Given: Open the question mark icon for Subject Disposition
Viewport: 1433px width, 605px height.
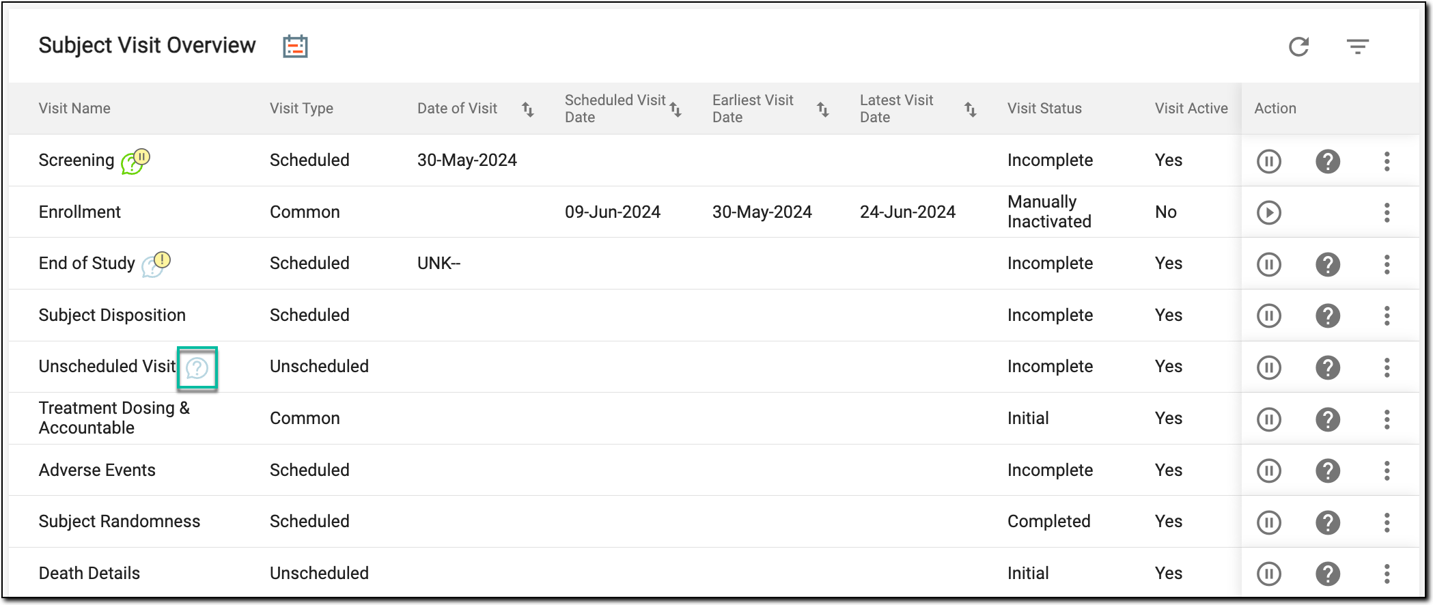Looking at the screenshot, I should [1327, 315].
